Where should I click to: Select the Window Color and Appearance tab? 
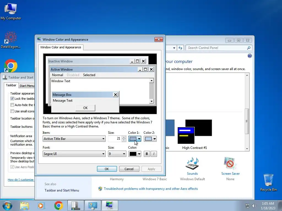(x=61, y=47)
